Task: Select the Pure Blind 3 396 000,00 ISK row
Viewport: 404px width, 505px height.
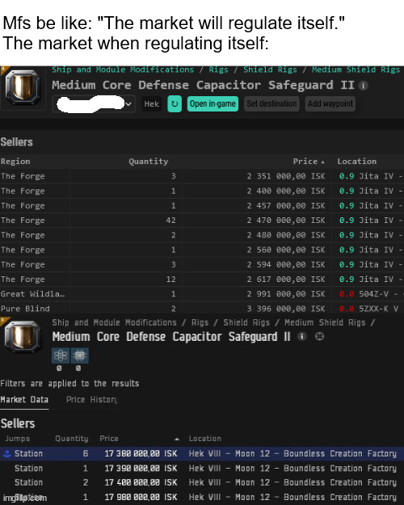Action: 202,308
